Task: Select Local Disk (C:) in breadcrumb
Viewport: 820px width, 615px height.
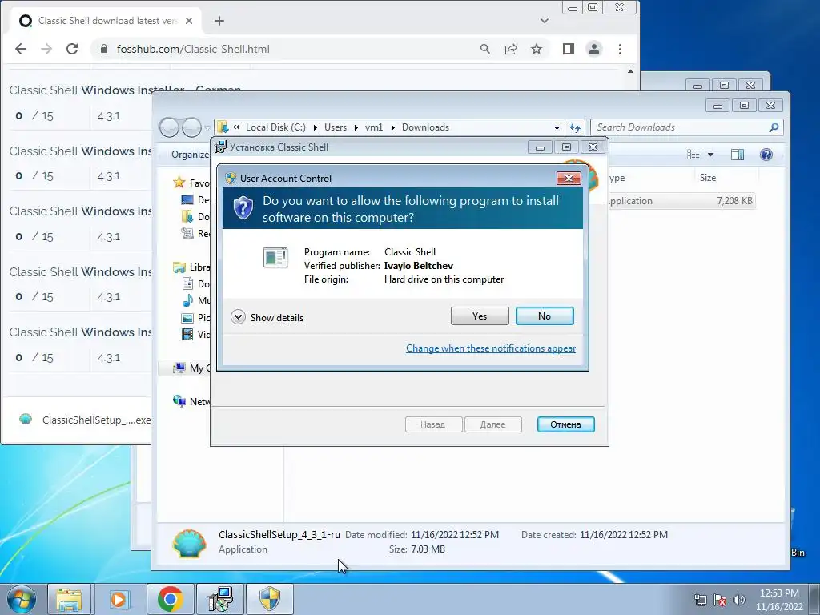Action: [x=275, y=127]
